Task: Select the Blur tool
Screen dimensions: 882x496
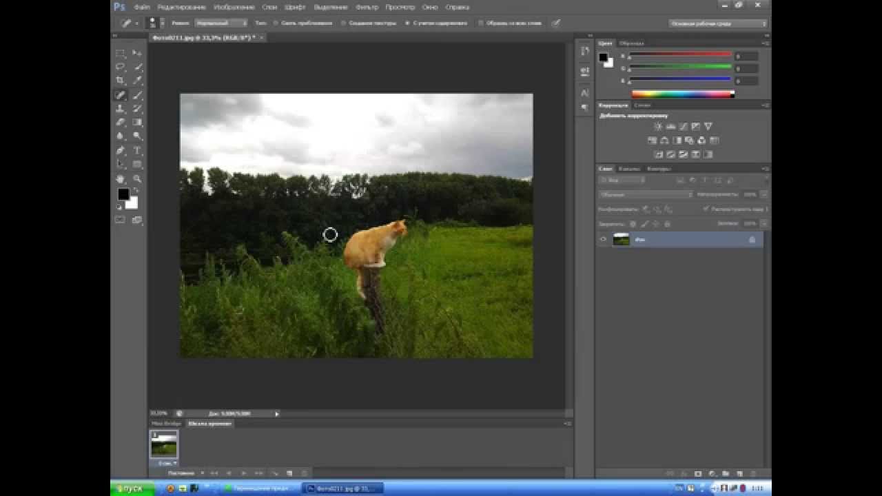Action: tap(121, 136)
